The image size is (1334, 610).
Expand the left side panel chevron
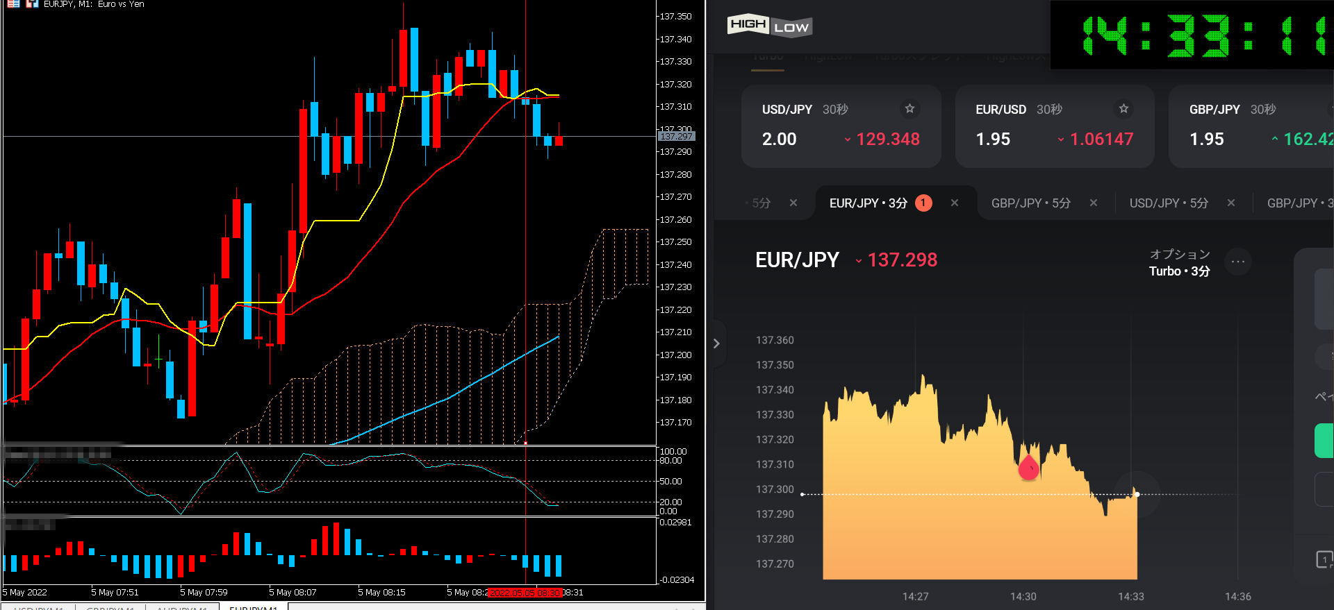(716, 344)
